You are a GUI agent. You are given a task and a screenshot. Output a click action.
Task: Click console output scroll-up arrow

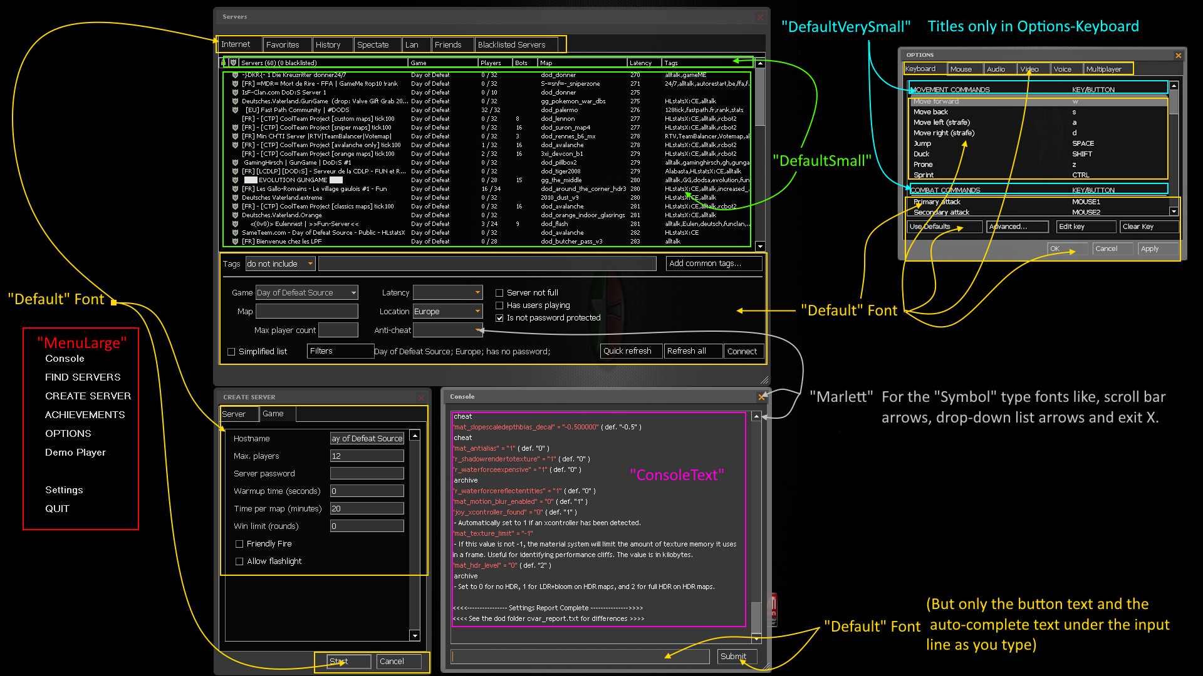pyautogui.click(x=756, y=416)
